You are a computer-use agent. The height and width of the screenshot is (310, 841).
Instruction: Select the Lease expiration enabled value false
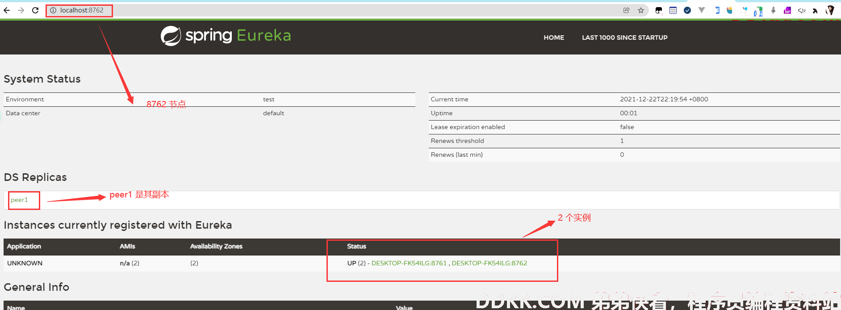627,127
